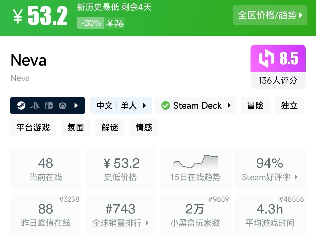Click the PlayStation platform icon
This screenshot has width=316, height=235.
35,106
